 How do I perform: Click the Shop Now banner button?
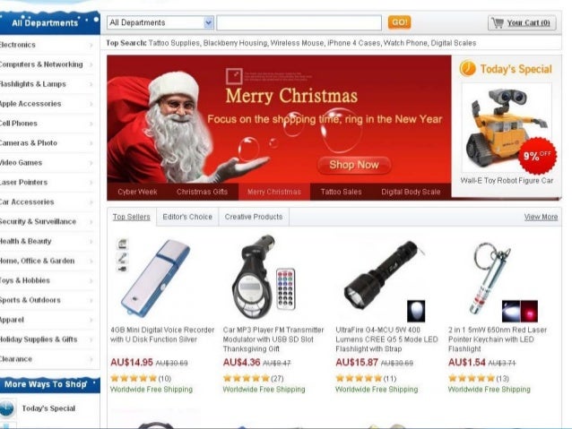(354, 165)
